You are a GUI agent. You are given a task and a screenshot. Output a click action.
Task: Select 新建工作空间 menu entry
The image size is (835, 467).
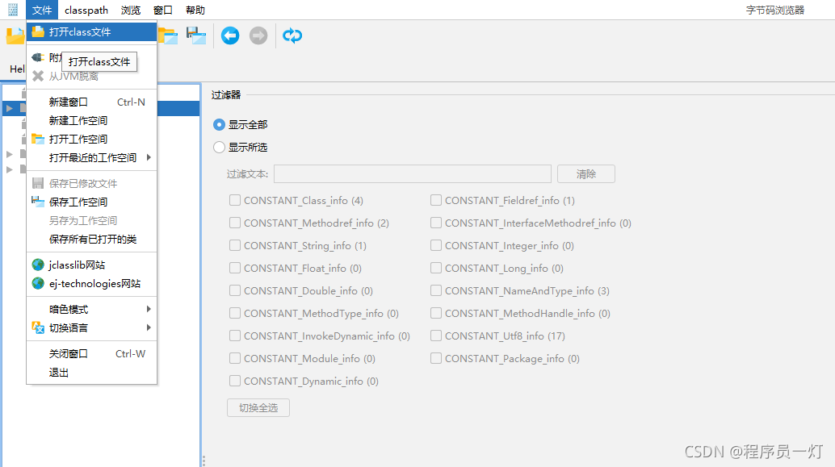pos(91,121)
